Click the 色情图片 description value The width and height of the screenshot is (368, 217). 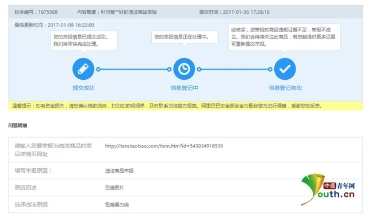coord(114,188)
